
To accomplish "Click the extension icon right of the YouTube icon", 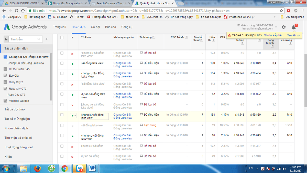I will [x=295, y=11].
